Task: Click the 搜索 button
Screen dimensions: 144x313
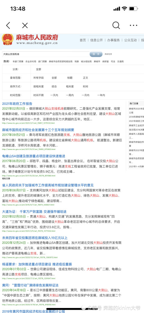Action: pos(96,54)
